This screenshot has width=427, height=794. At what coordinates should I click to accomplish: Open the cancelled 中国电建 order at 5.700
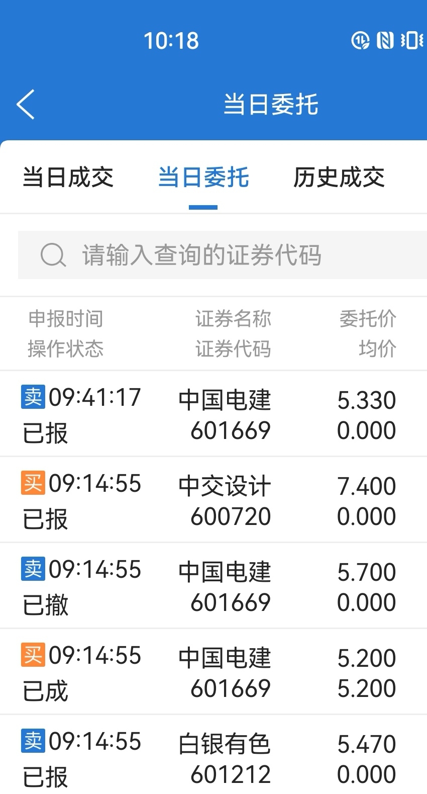pos(213,586)
